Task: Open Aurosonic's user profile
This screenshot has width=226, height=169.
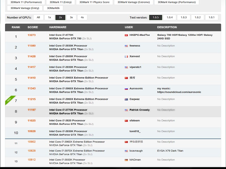Action: point(136,88)
